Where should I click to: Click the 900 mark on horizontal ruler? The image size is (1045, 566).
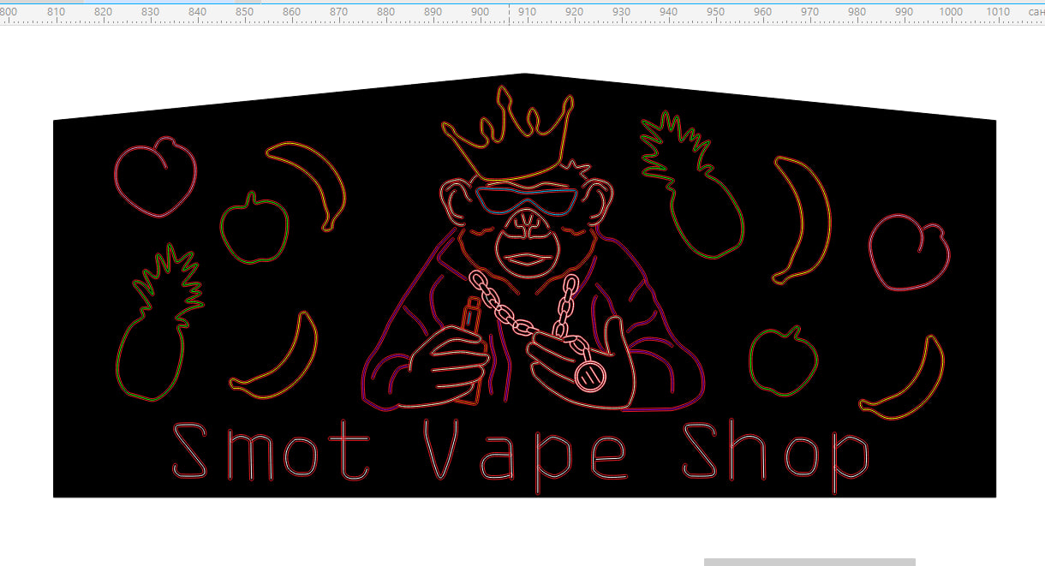coord(480,12)
